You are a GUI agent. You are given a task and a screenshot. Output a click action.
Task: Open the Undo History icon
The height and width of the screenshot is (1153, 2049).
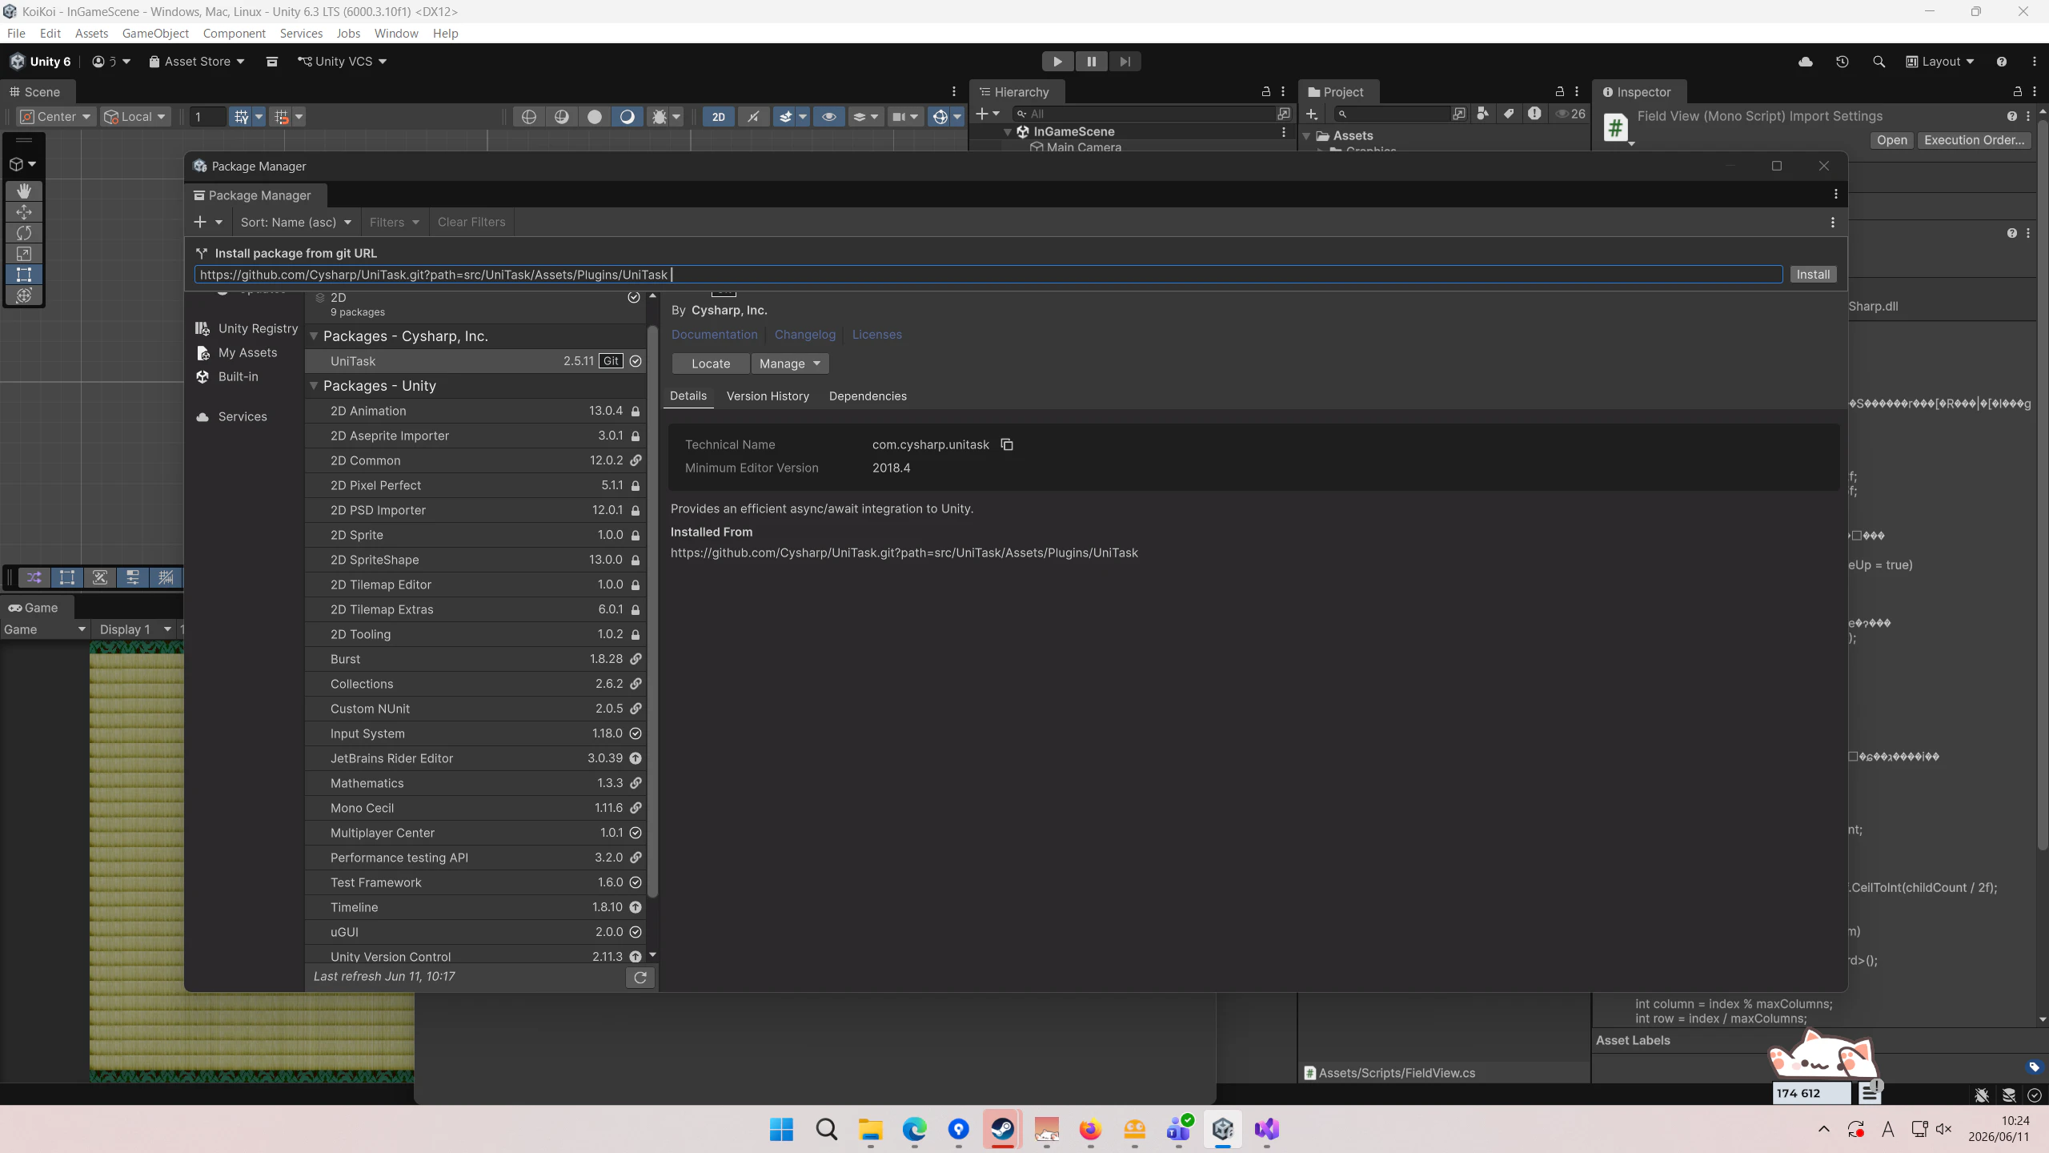tap(1842, 62)
